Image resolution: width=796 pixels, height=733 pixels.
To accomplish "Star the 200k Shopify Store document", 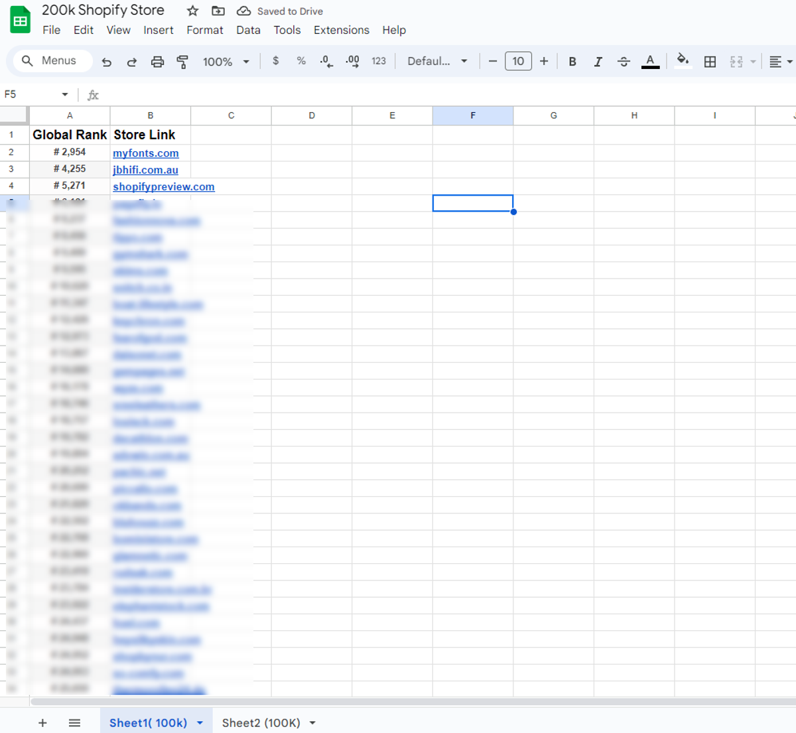I will [x=192, y=11].
